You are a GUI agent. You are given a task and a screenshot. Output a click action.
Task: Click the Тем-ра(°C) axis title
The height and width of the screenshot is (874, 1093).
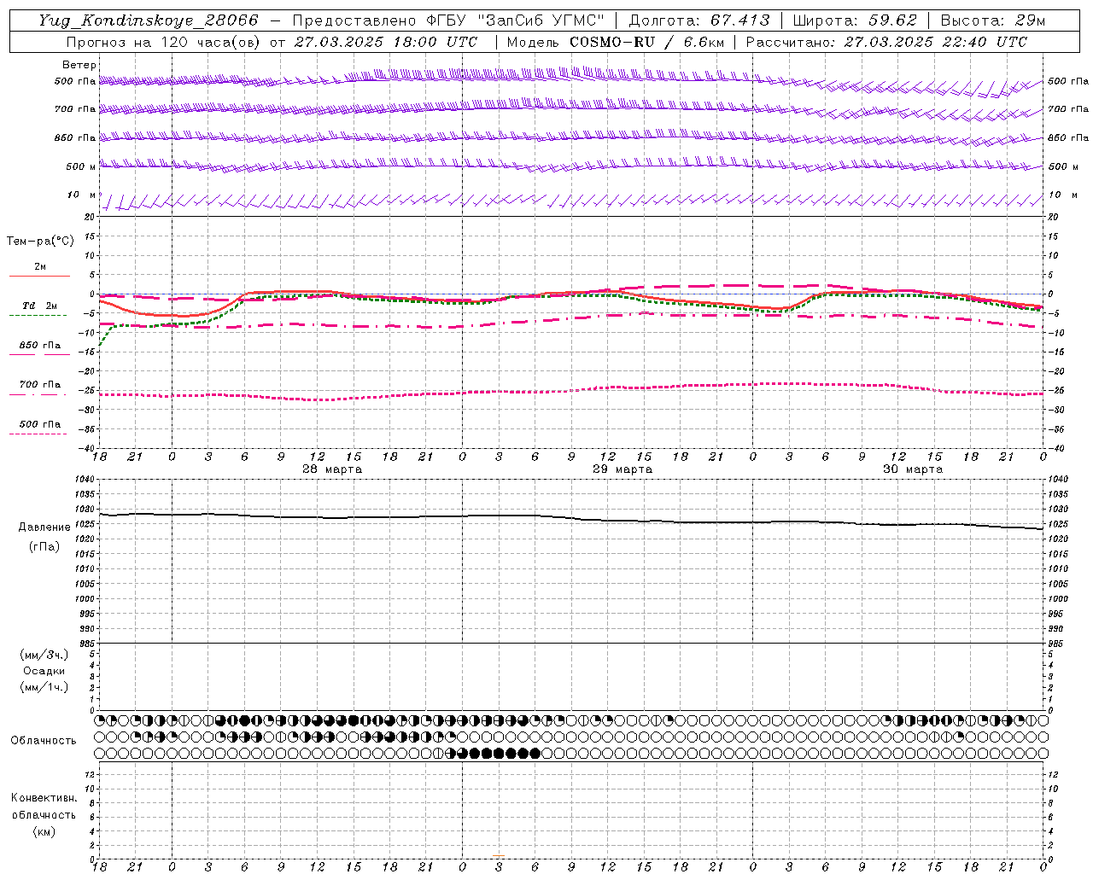click(x=40, y=242)
